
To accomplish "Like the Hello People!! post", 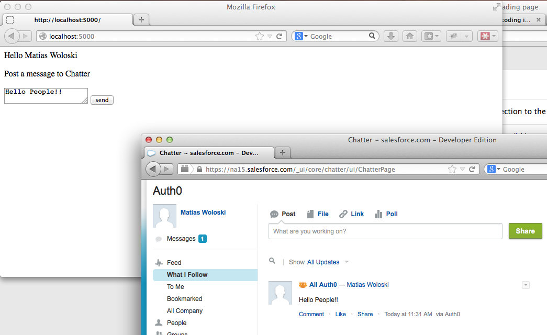I will (340, 314).
